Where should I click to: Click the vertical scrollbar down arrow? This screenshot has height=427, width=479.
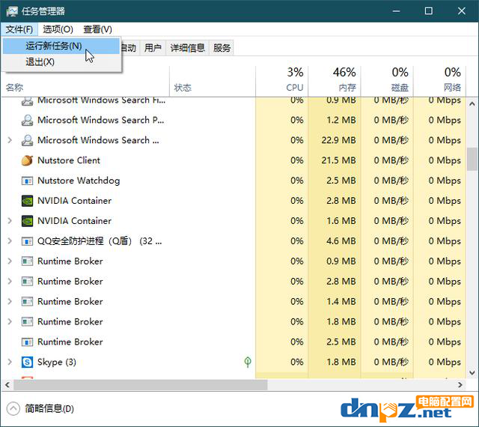[x=472, y=372]
